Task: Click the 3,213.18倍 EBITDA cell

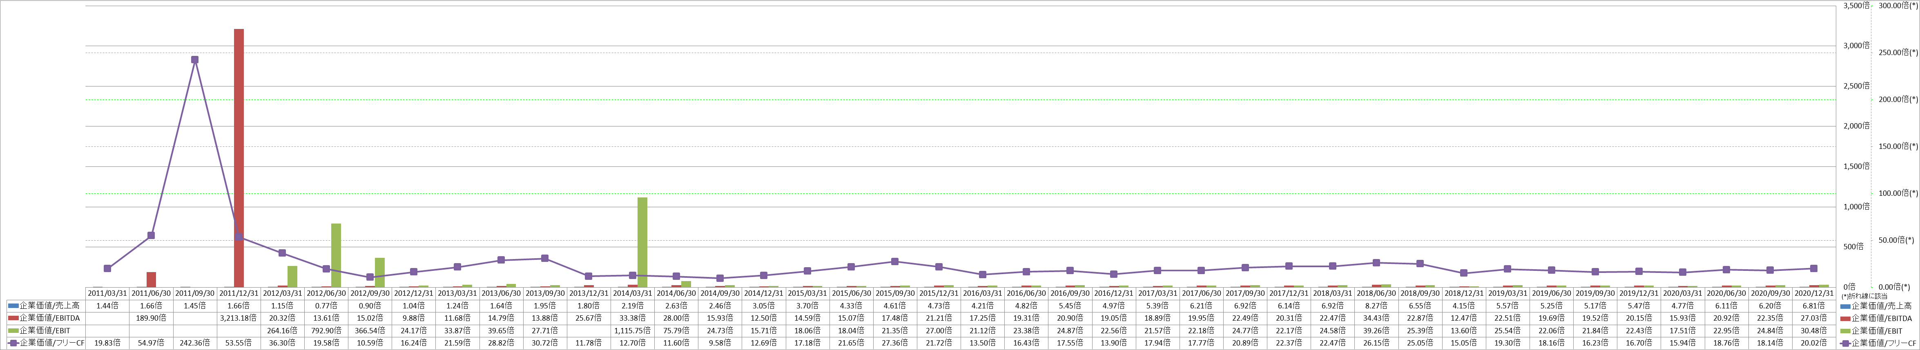Action: [x=239, y=318]
